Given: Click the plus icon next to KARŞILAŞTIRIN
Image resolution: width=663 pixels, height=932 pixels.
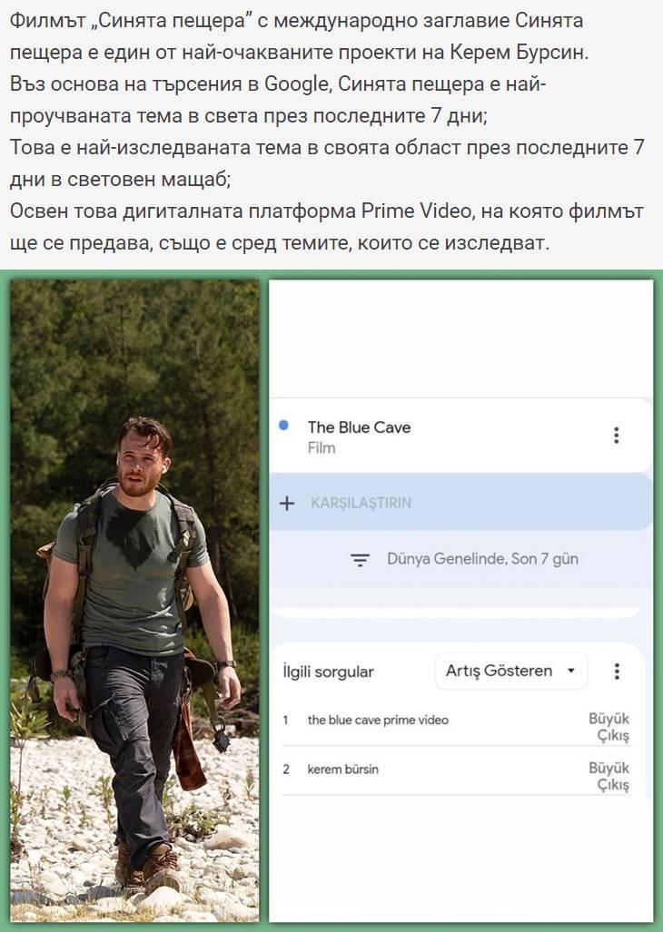Looking at the screenshot, I should [x=287, y=504].
